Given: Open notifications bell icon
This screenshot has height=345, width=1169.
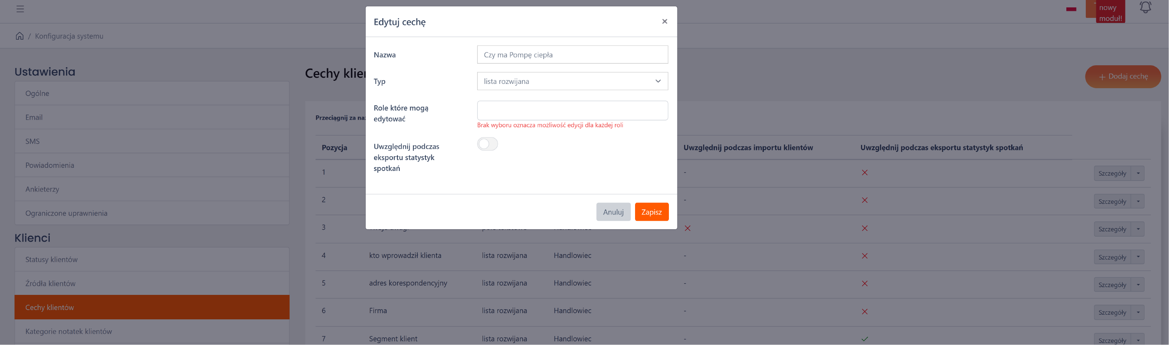Looking at the screenshot, I should 1145,8.
